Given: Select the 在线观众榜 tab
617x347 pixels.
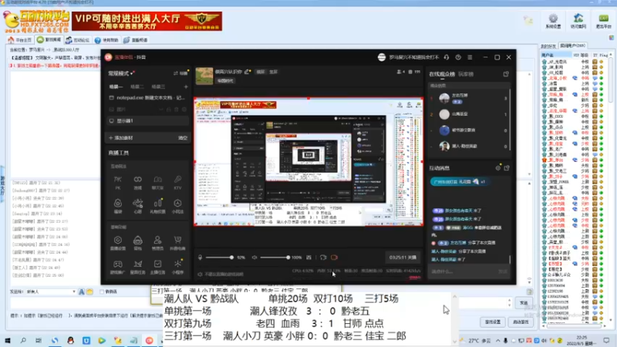Looking at the screenshot, I should click(442, 74).
